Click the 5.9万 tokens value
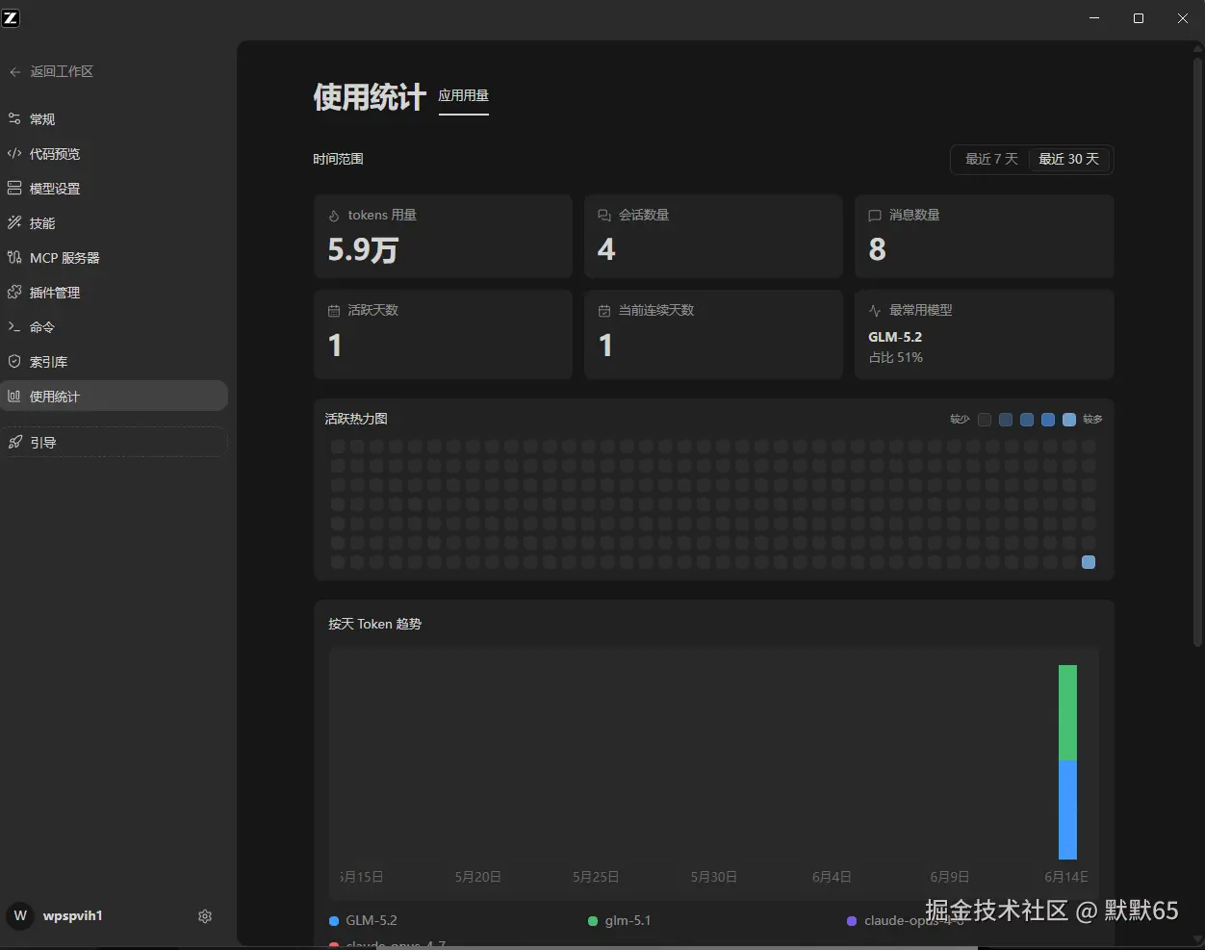This screenshot has width=1205, height=950. pyautogui.click(x=363, y=250)
